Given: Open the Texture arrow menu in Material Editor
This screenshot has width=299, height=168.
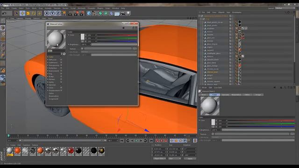Looking at the screenshot, I should point(82,49).
